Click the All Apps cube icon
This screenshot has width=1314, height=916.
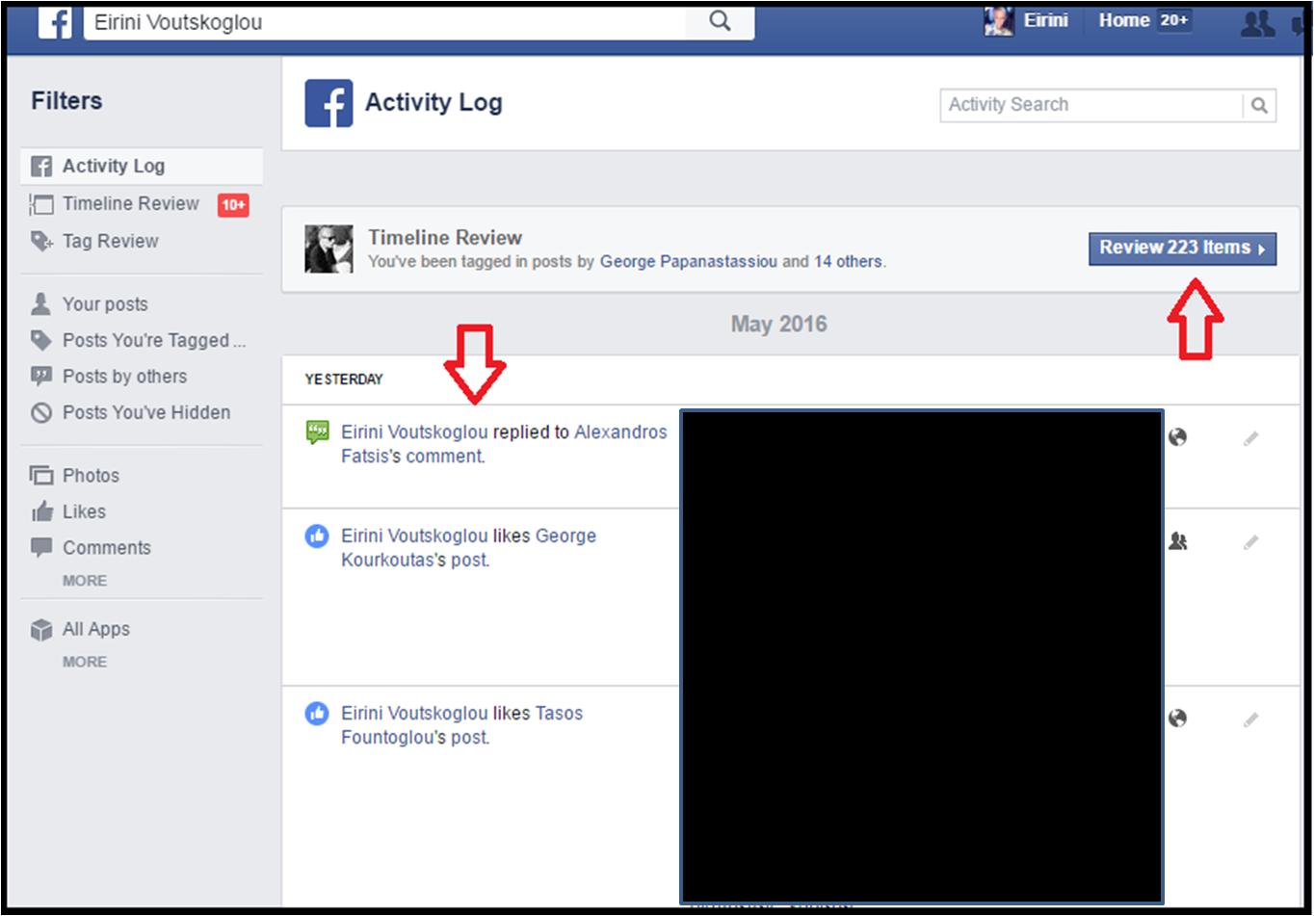click(40, 630)
